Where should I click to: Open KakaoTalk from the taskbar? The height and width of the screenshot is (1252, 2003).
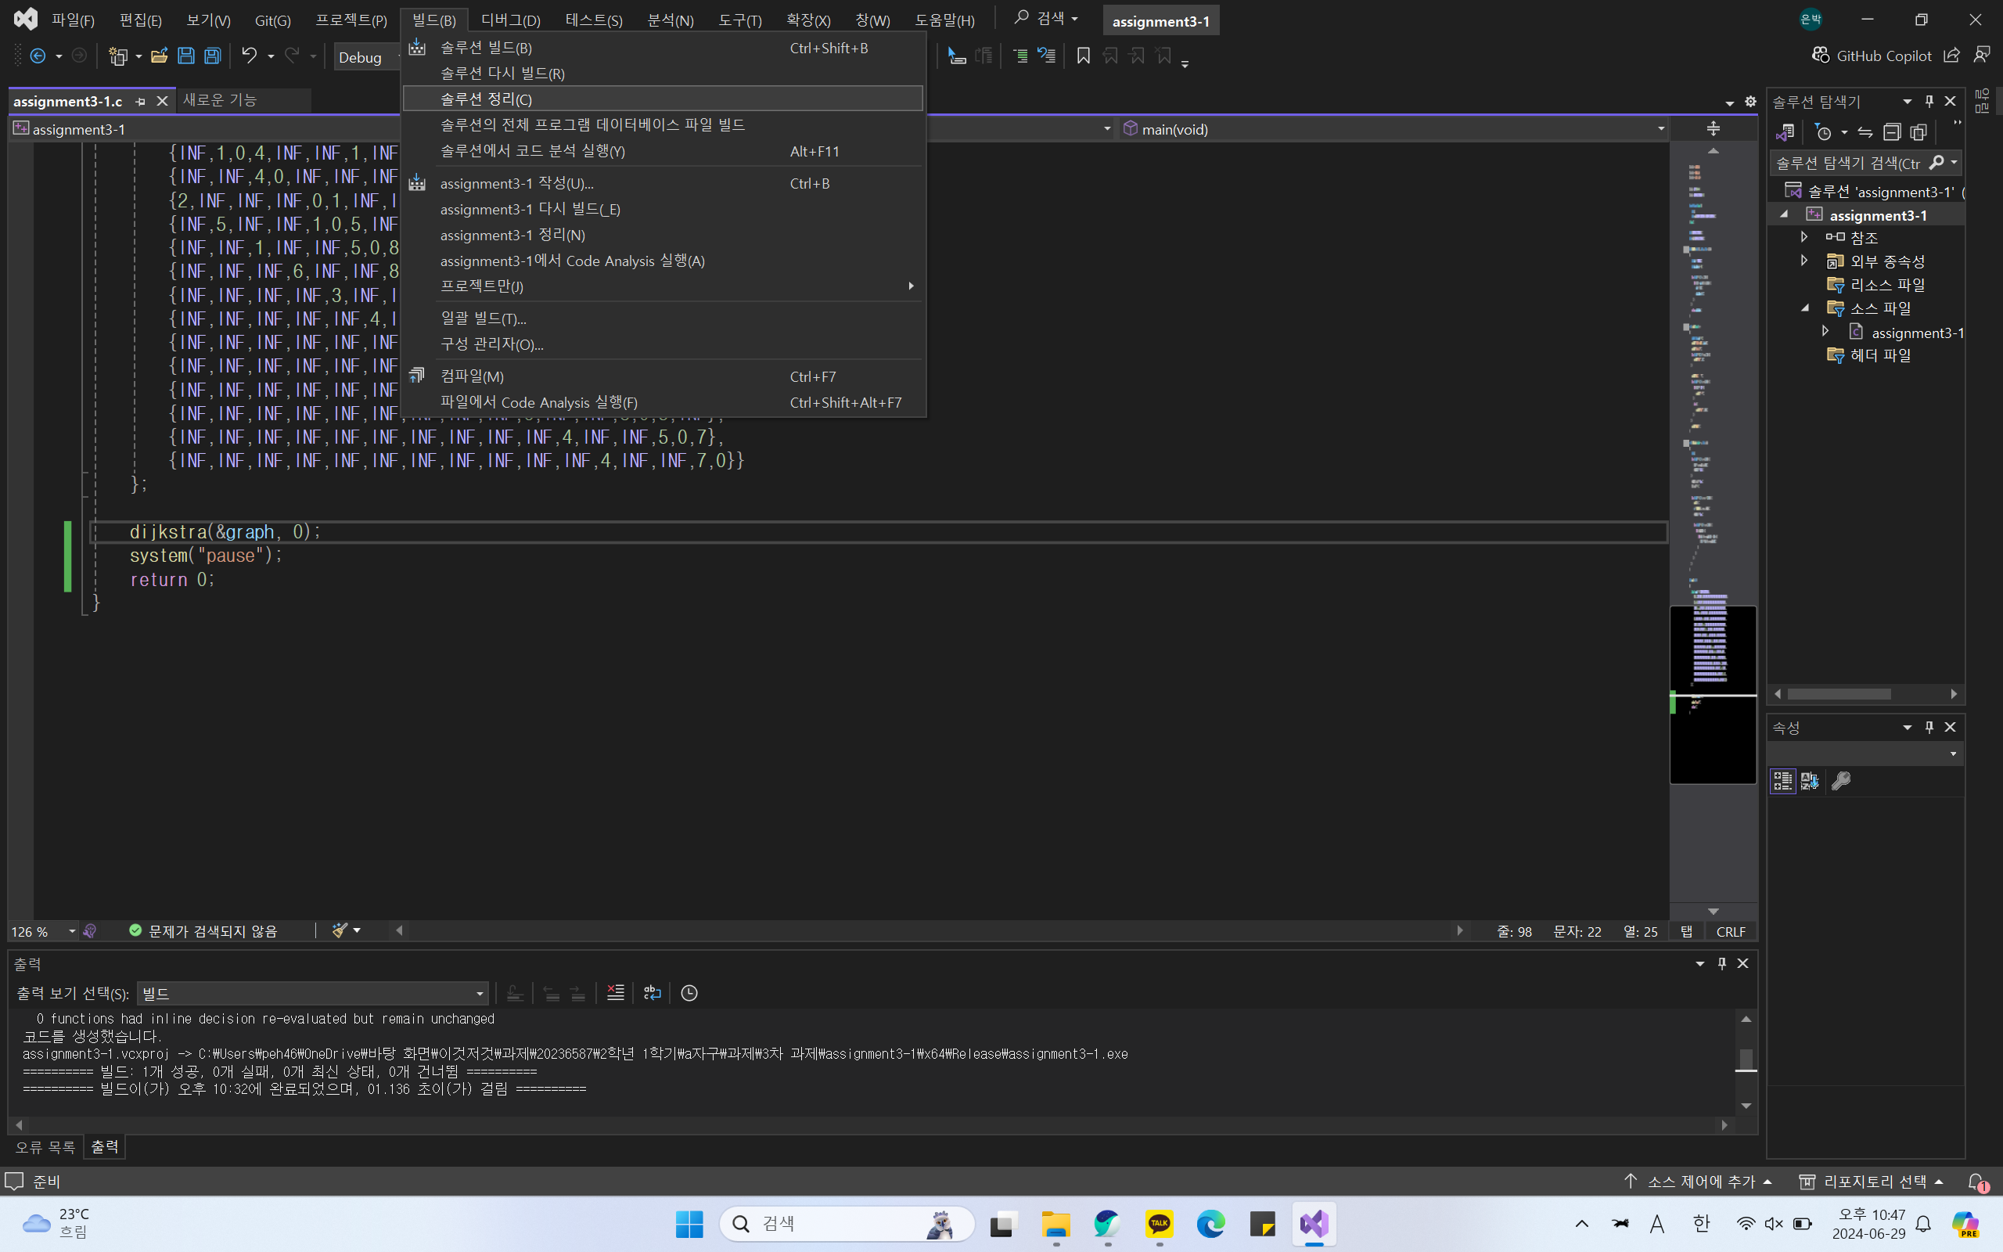pos(1159,1224)
